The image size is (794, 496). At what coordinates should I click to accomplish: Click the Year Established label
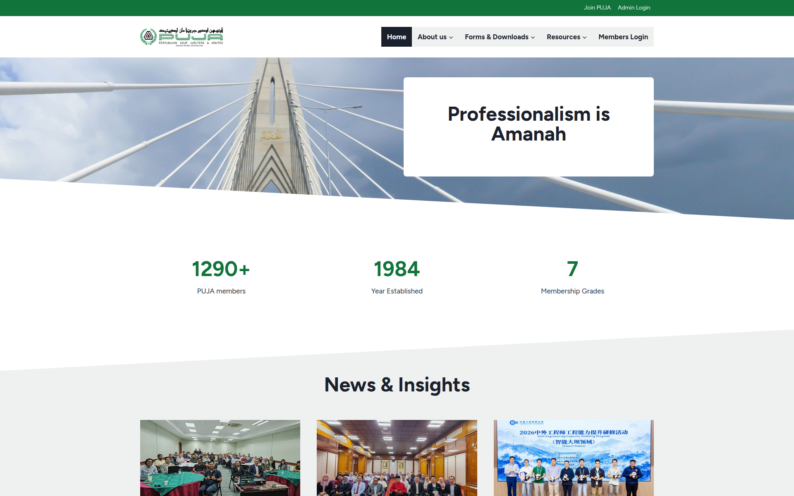(x=397, y=291)
